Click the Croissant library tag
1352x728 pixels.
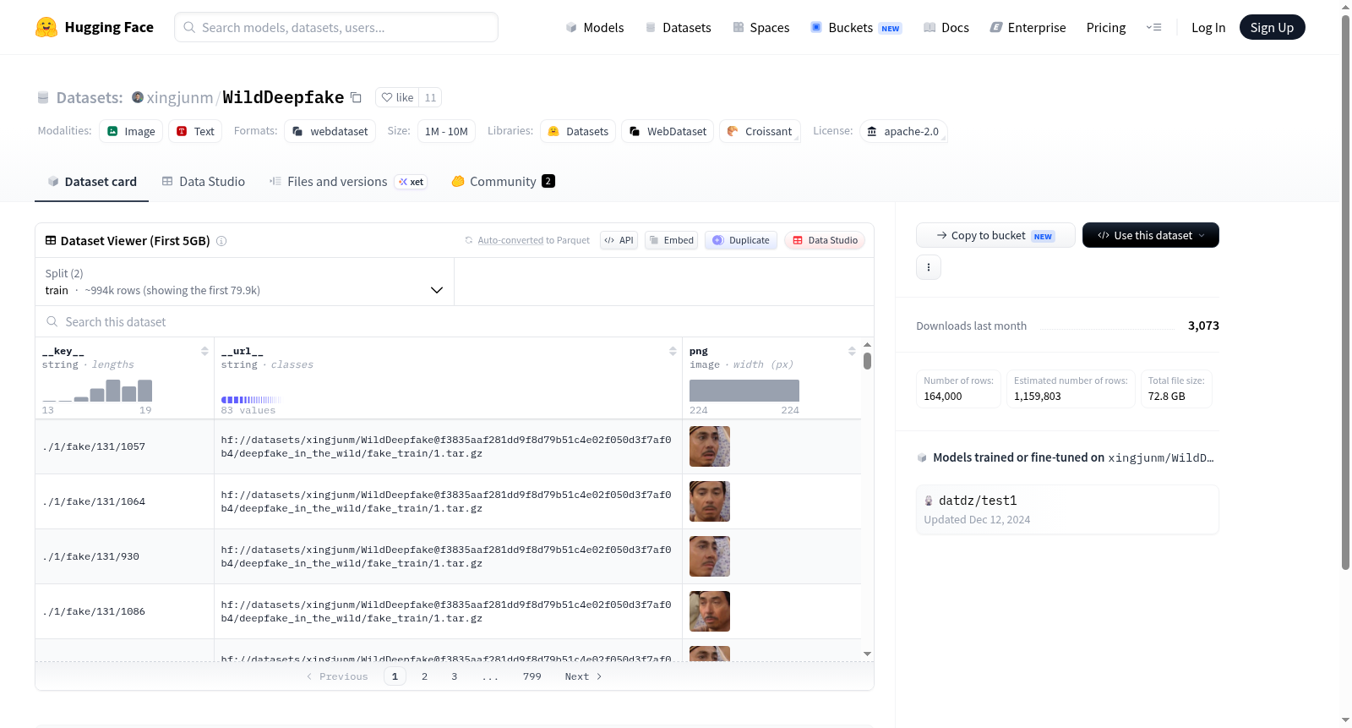[x=760, y=131]
